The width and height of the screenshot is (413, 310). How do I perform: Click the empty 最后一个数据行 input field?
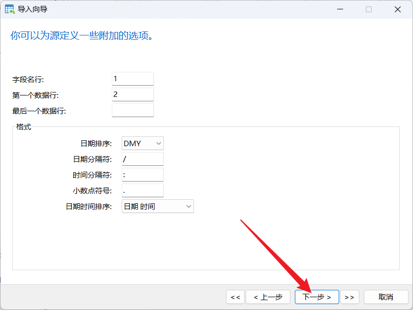tap(132, 110)
